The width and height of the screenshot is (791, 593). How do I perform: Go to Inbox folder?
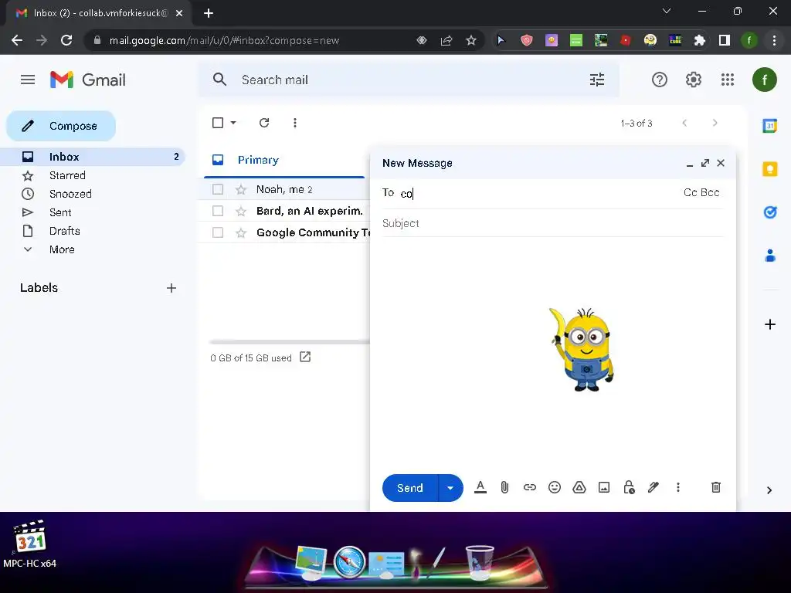coord(93,157)
